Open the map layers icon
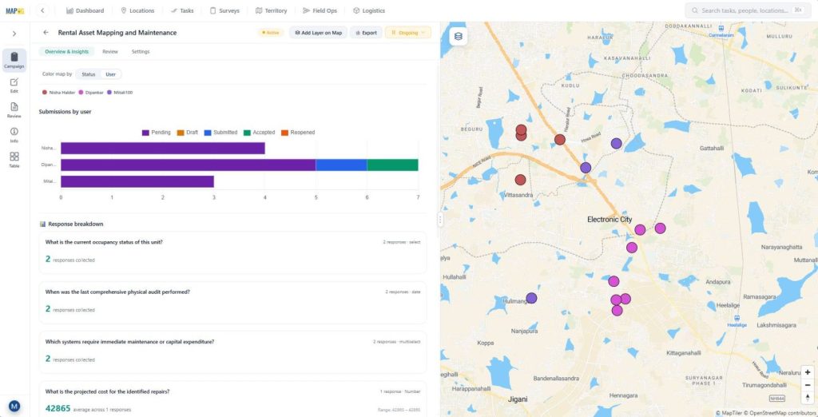 (x=458, y=36)
